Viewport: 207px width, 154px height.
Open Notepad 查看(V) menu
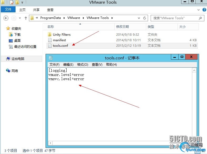coord(97,65)
